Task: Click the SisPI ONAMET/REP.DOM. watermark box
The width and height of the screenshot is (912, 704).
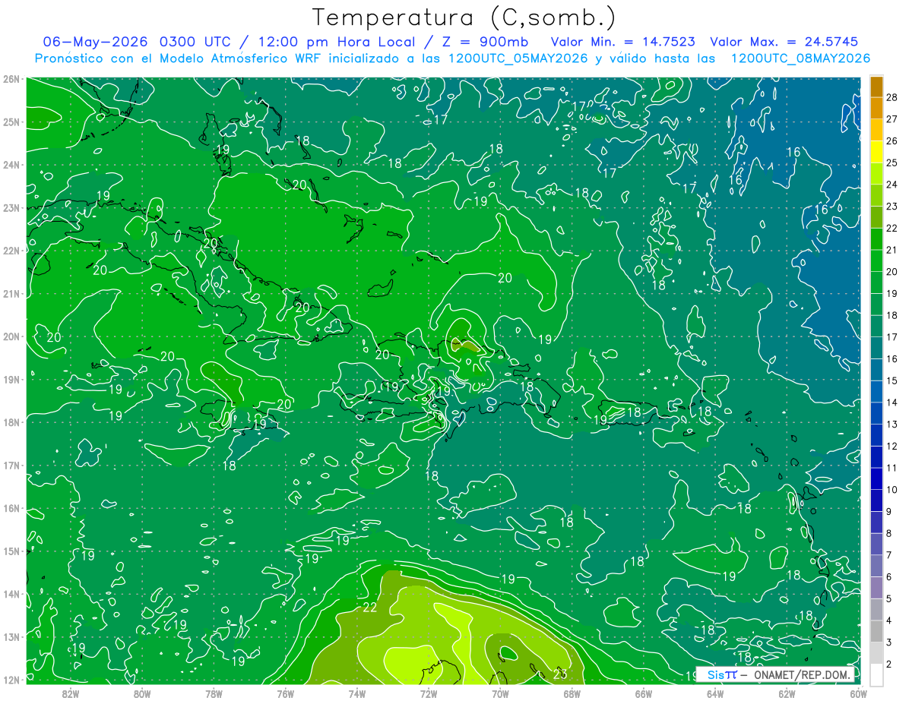Action: click(x=775, y=674)
